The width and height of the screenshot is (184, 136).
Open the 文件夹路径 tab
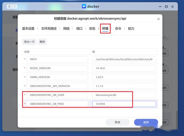click(49, 29)
